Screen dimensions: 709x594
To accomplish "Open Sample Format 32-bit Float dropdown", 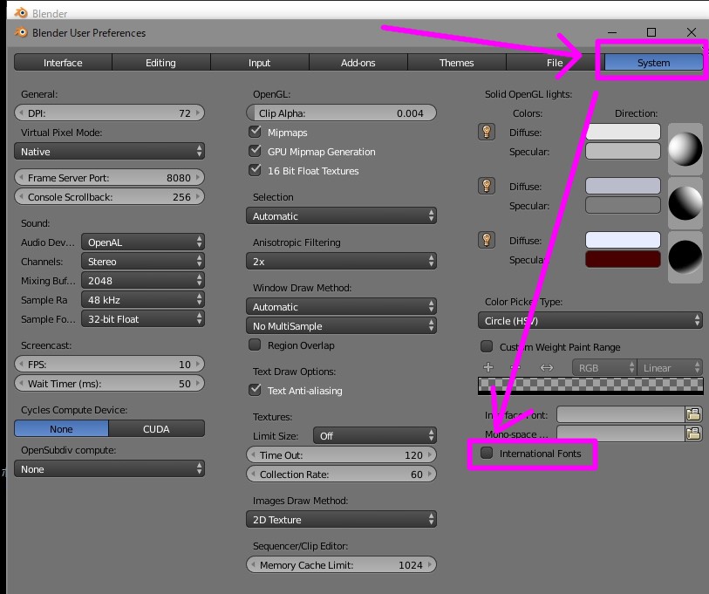I will click(143, 319).
